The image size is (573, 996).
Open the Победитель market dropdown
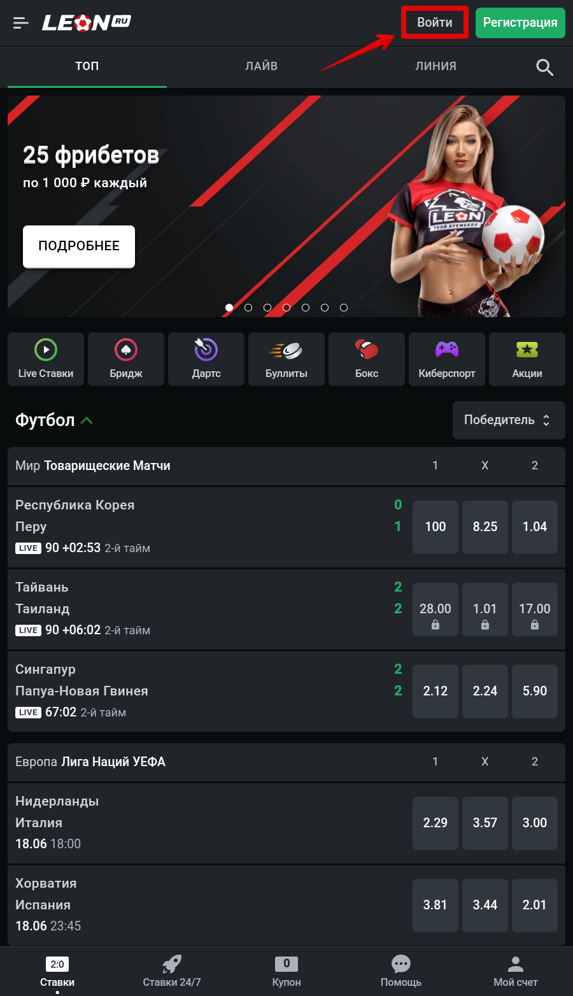pos(509,420)
